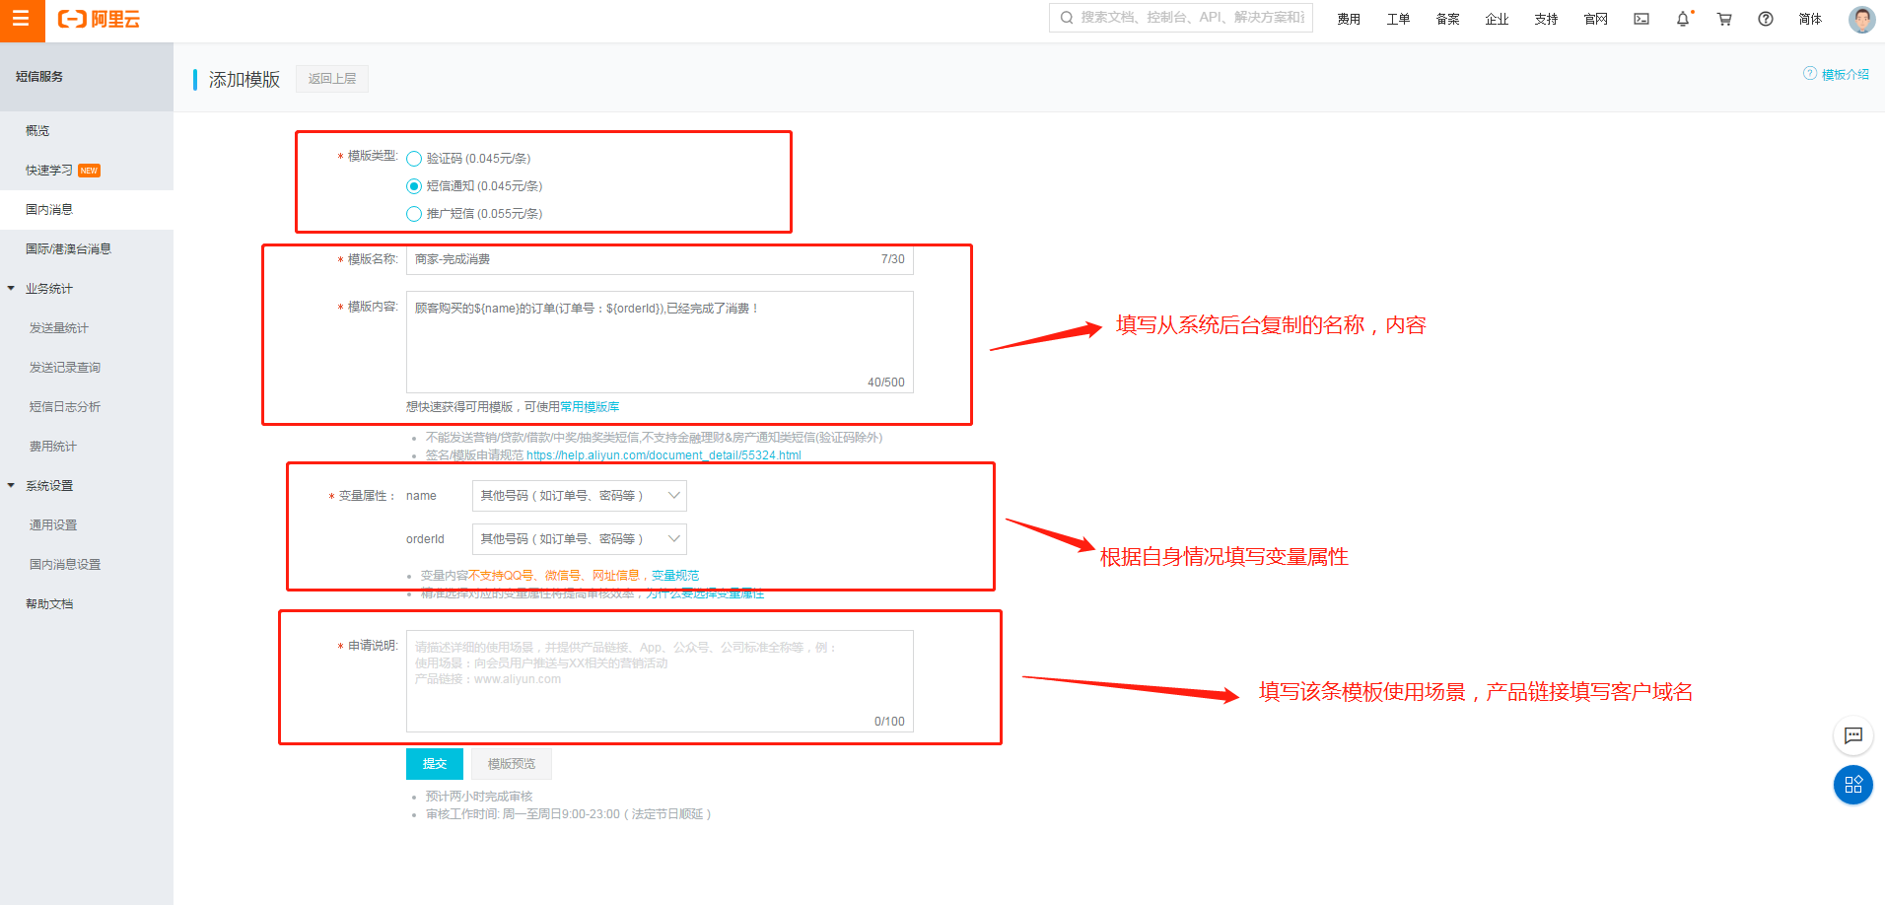
Task: Open 支持 in the top navigation
Action: tap(1546, 19)
